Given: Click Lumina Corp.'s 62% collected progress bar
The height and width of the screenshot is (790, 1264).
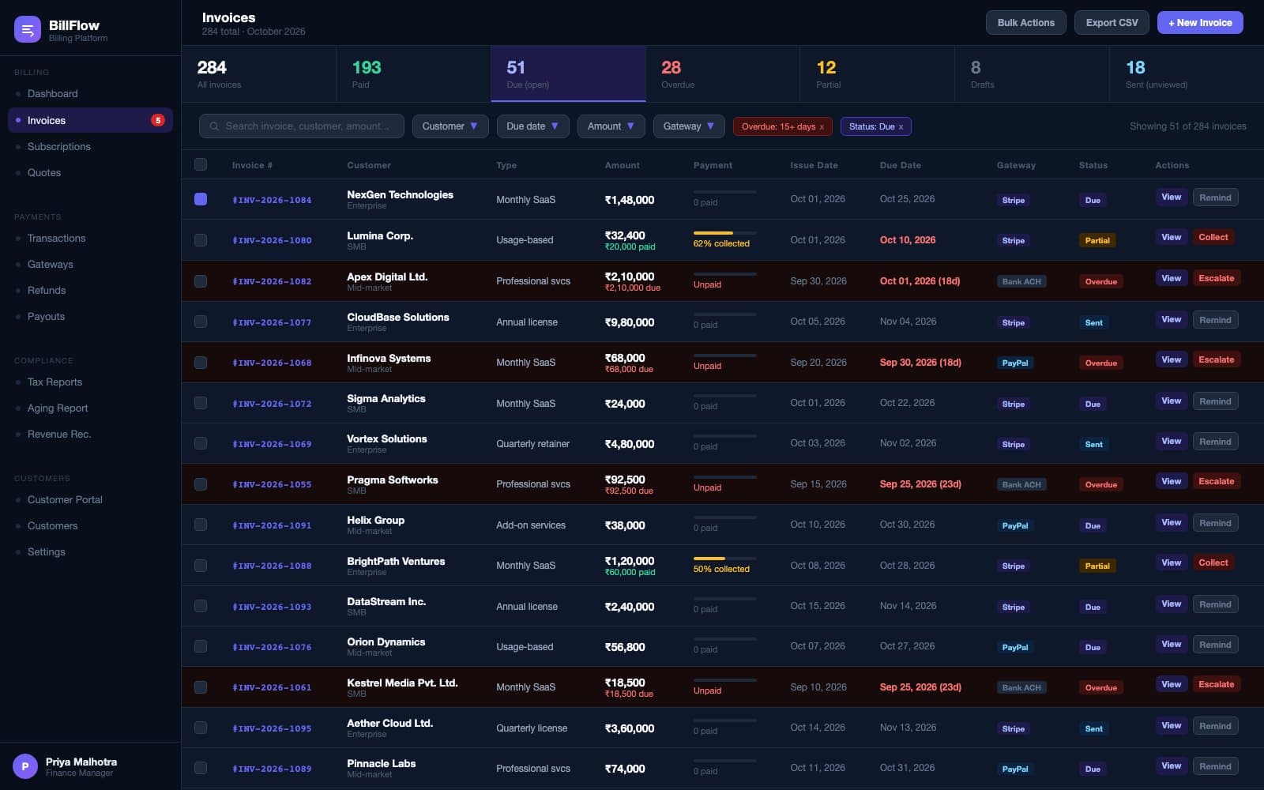Looking at the screenshot, I should click(724, 233).
